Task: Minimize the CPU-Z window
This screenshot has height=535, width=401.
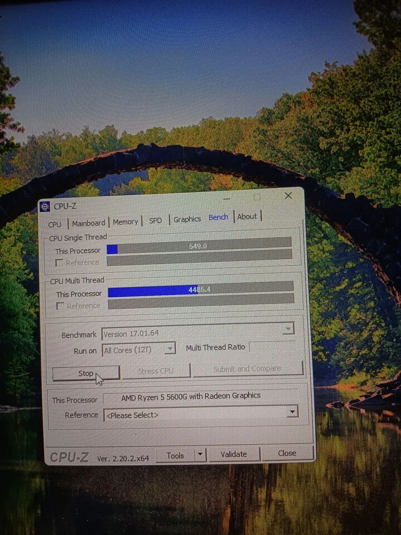Action: (x=226, y=199)
